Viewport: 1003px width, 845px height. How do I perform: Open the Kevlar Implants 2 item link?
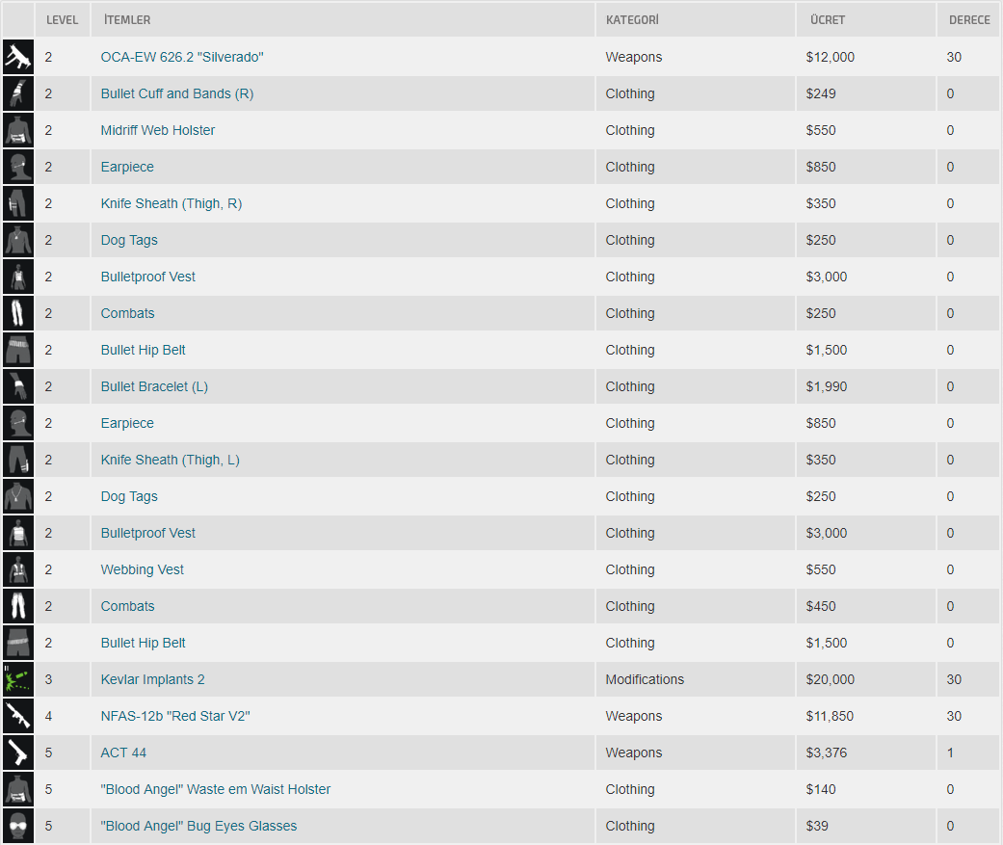coord(152,679)
